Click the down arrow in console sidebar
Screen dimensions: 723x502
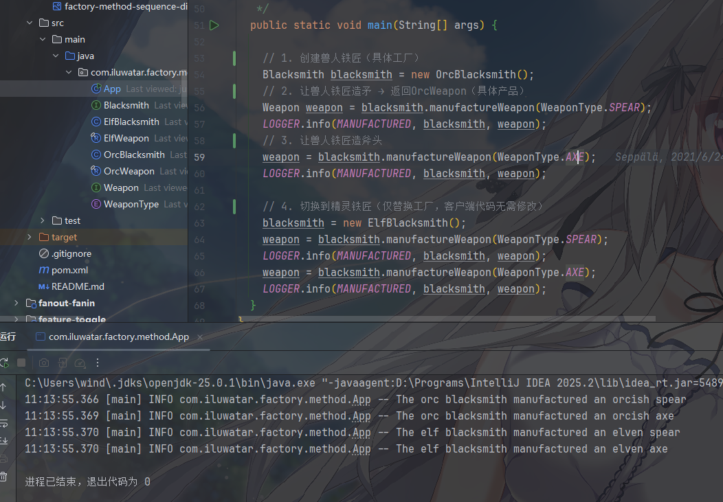coord(3,405)
